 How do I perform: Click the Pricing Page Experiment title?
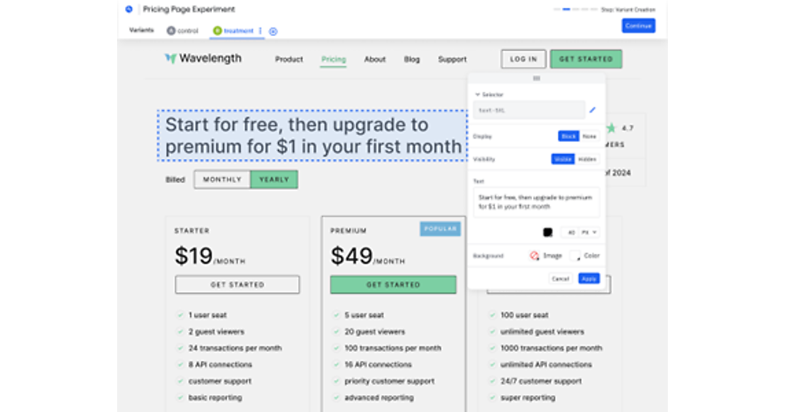pyautogui.click(x=189, y=9)
